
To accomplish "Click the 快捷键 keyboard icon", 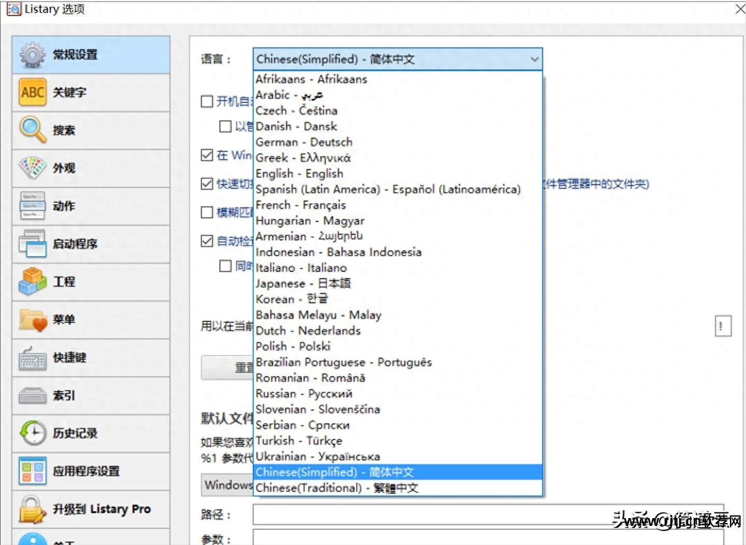I will (x=33, y=357).
